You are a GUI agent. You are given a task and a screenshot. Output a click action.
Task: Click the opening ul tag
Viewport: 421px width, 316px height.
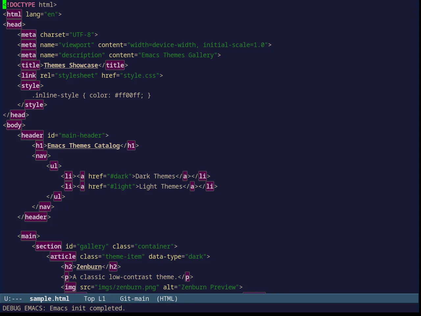pyautogui.click(x=54, y=166)
